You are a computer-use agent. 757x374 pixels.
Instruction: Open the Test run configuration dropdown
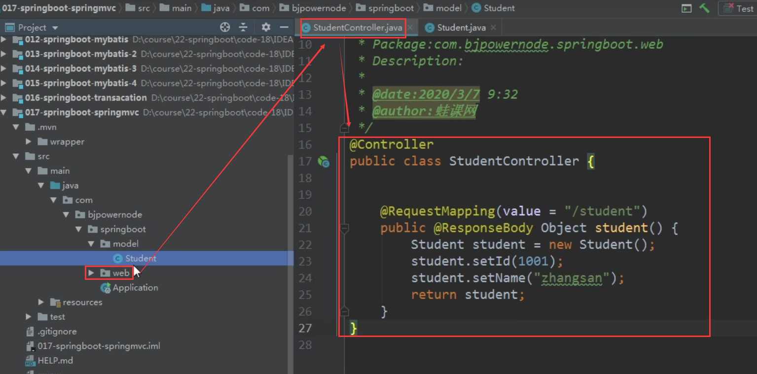click(x=738, y=8)
